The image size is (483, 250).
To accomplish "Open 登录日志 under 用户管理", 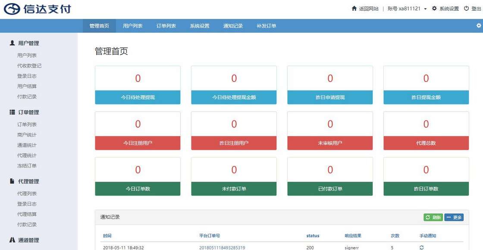I will [x=27, y=76].
